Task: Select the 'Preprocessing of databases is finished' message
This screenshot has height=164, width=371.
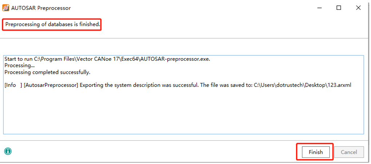Action: 52,25
